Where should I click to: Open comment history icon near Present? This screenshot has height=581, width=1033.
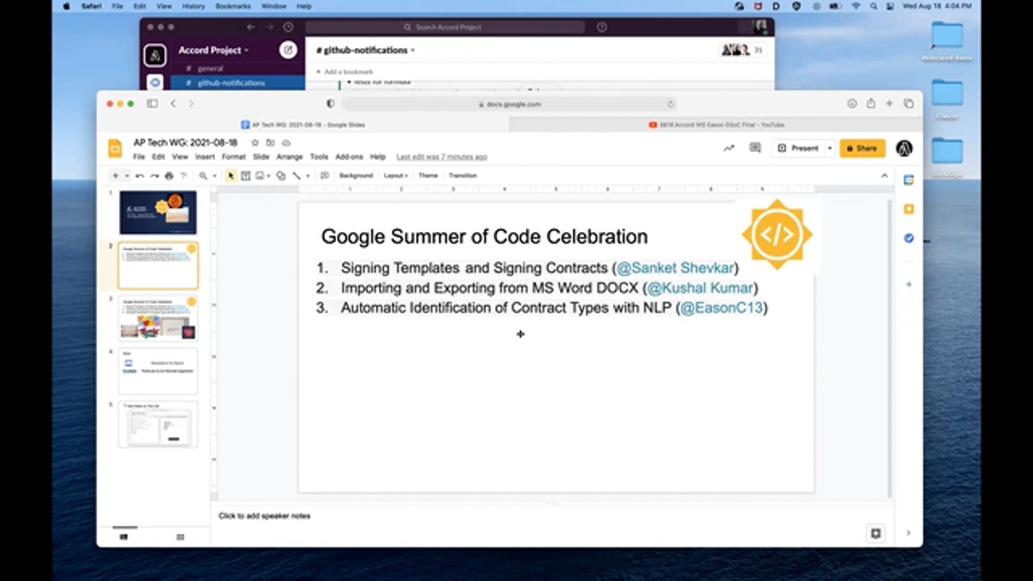click(755, 148)
